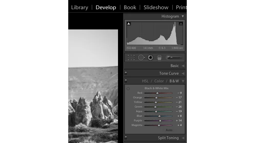
Task: Click the Black & White Mix label
Action: tap(156, 88)
